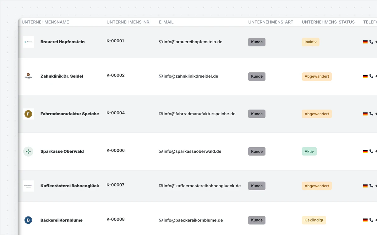This screenshot has width=377, height=235.
Task: Open the Bäckerei Kornblume company name
Action: click(62, 220)
